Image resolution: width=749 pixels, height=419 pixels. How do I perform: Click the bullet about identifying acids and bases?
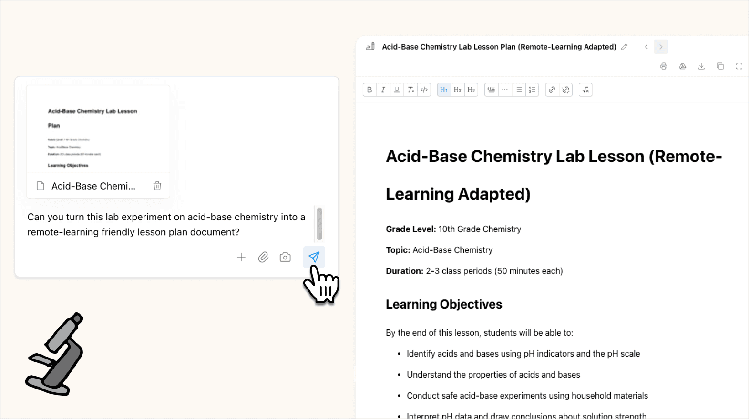click(x=523, y=354)
